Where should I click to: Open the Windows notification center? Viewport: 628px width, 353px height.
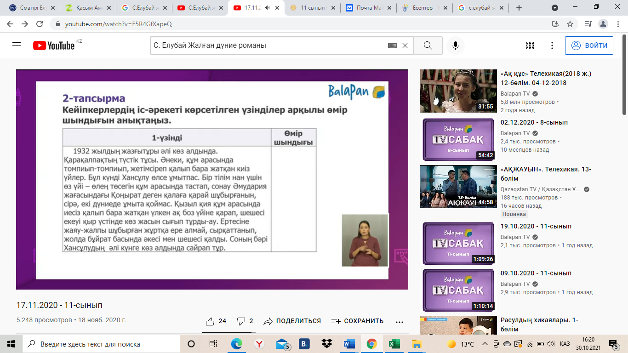[x=613, y=344]
